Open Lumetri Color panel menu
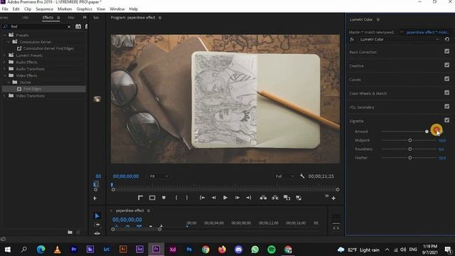 pyautogui.click(x=378, y=20)
